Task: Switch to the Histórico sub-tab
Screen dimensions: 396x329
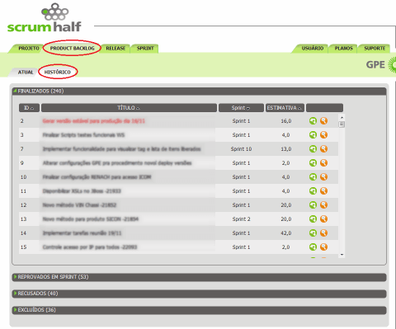Action: click(x=58, y=73)
